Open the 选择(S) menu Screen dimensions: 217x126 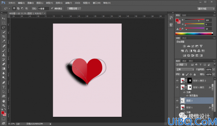point(59,3)
